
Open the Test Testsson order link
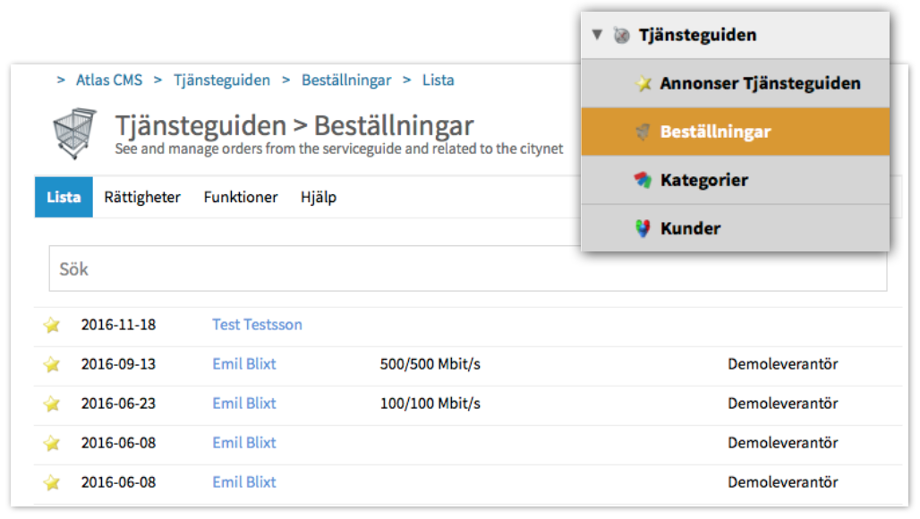257,325
